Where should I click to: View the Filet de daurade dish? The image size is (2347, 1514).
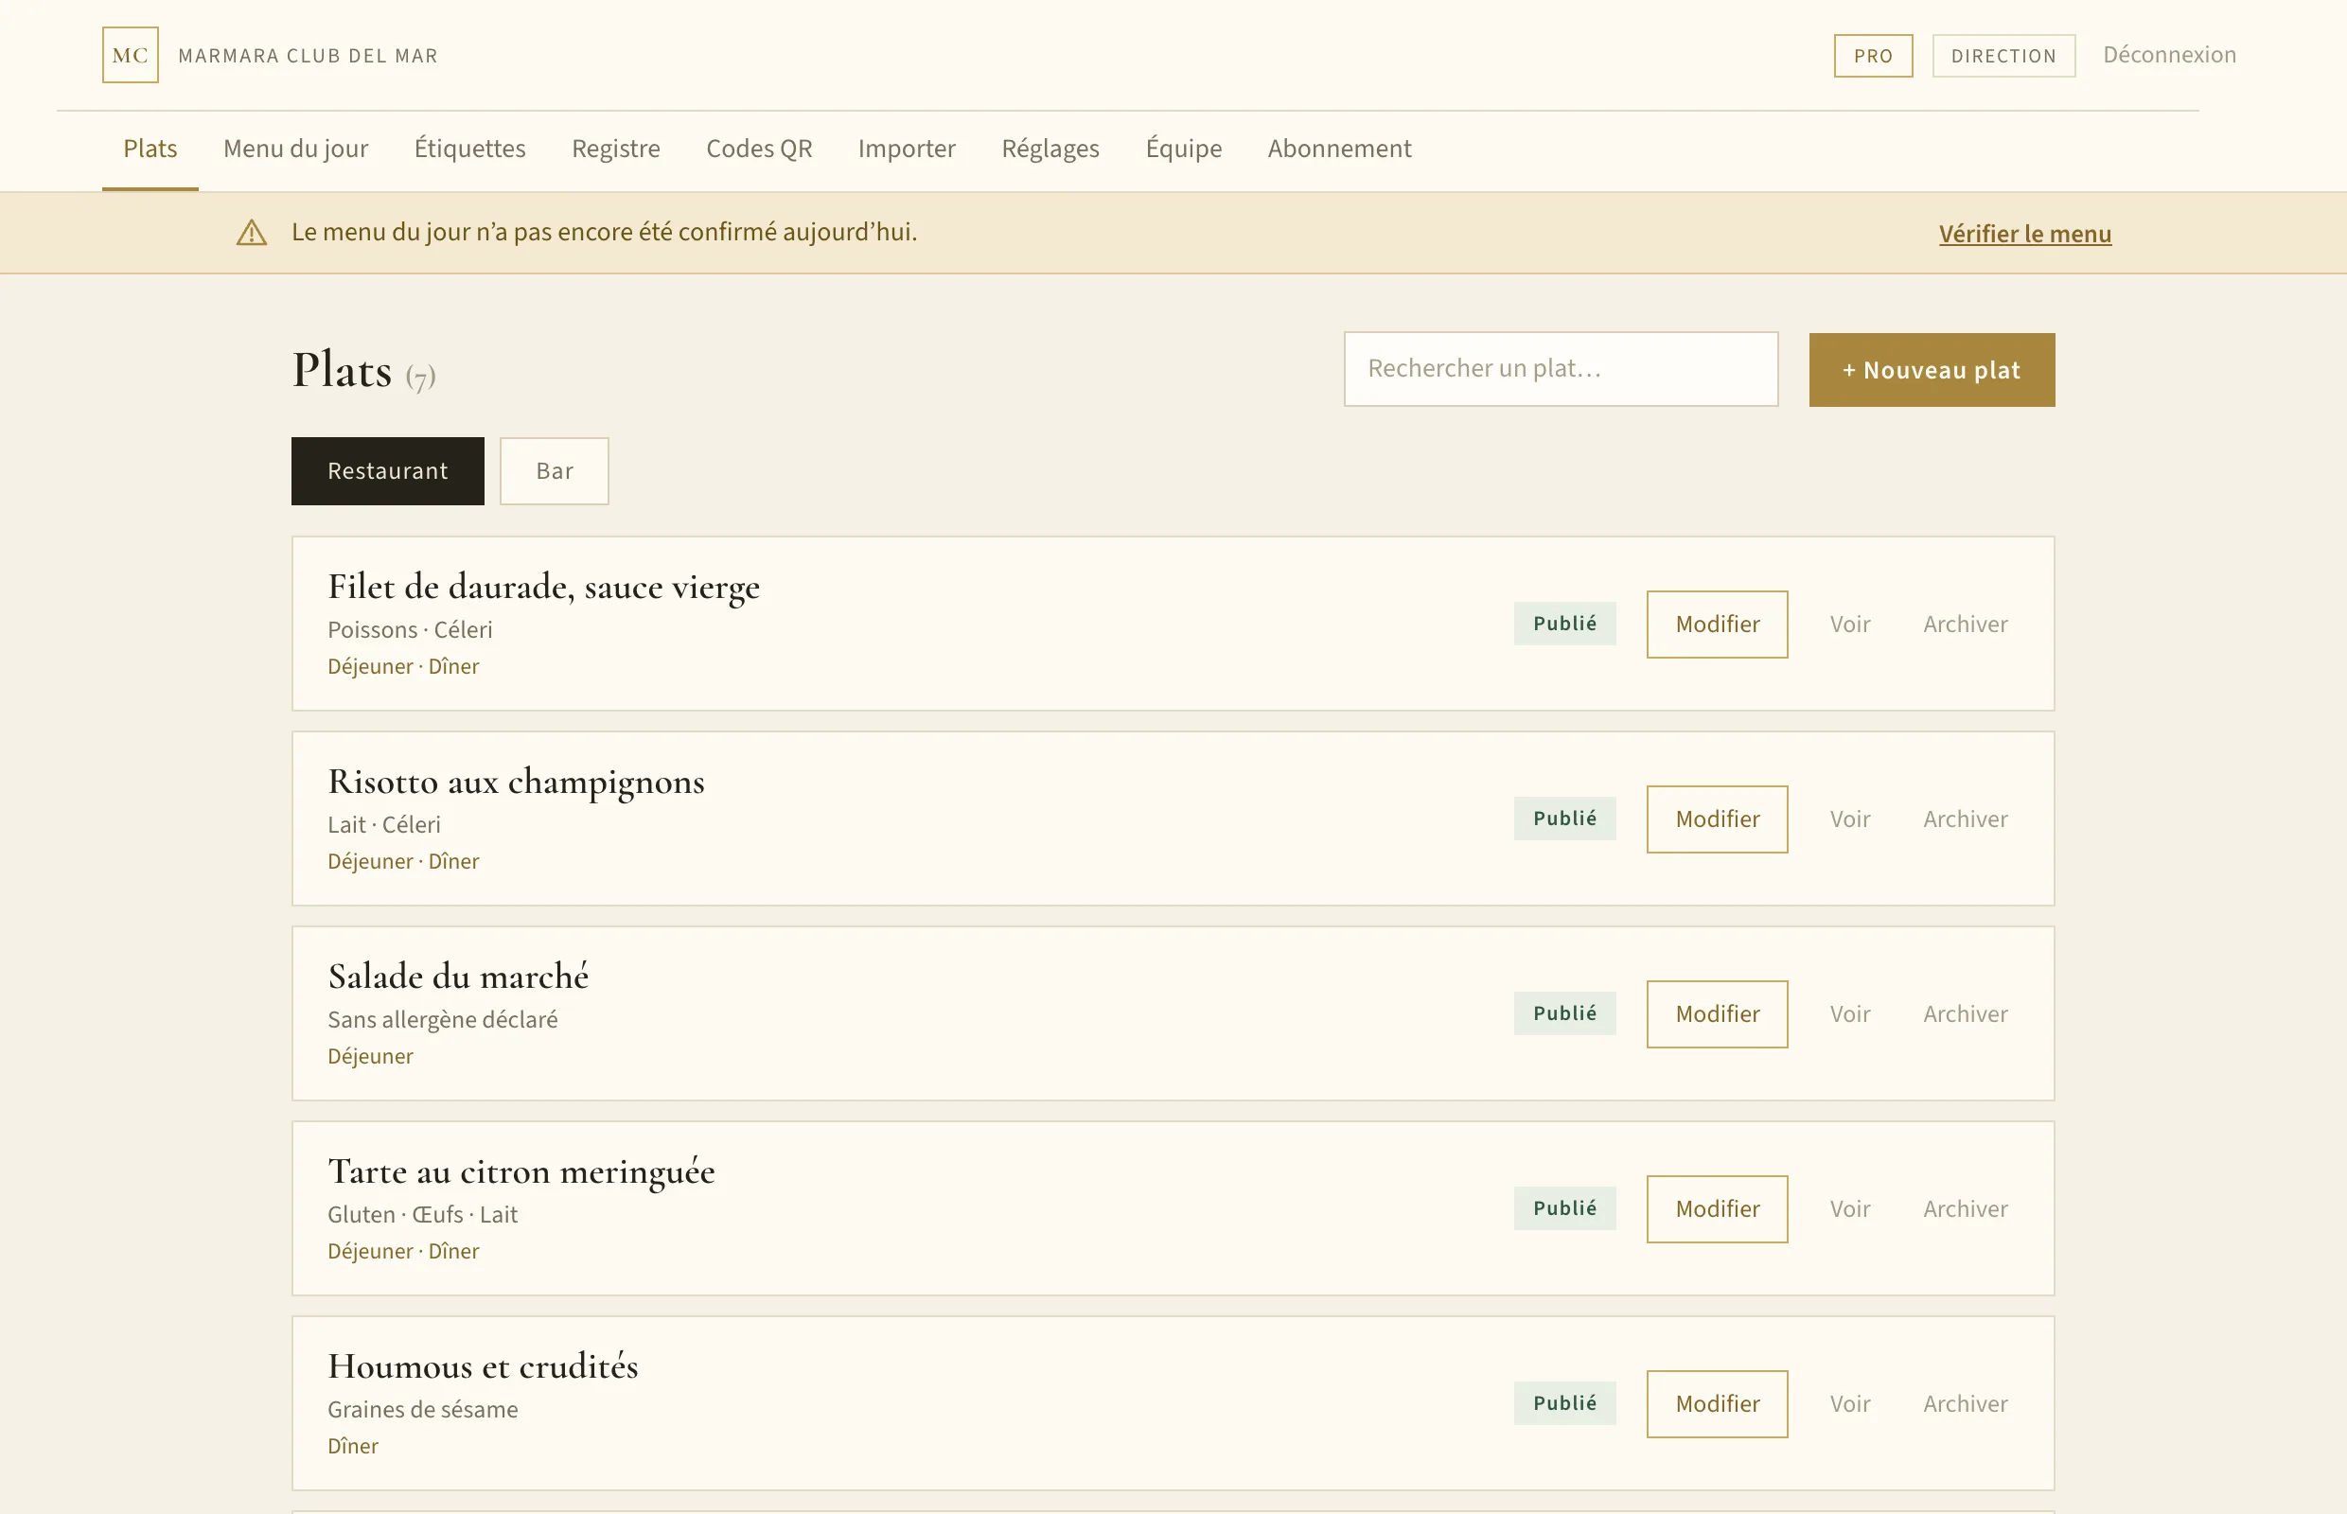(1850, 625)
